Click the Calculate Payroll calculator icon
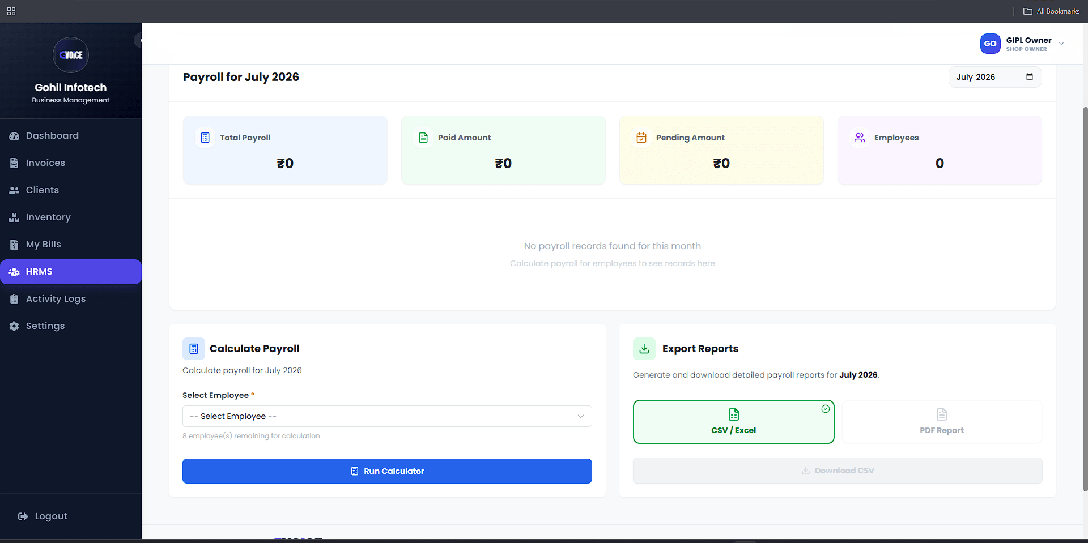The image size is (1088, 543). (x=194, y=349)
